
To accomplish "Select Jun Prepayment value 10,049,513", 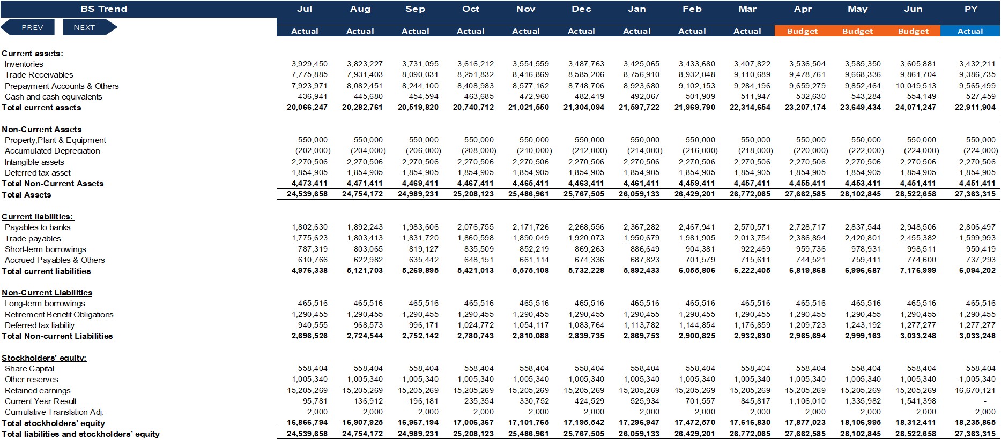I will 916,86.
